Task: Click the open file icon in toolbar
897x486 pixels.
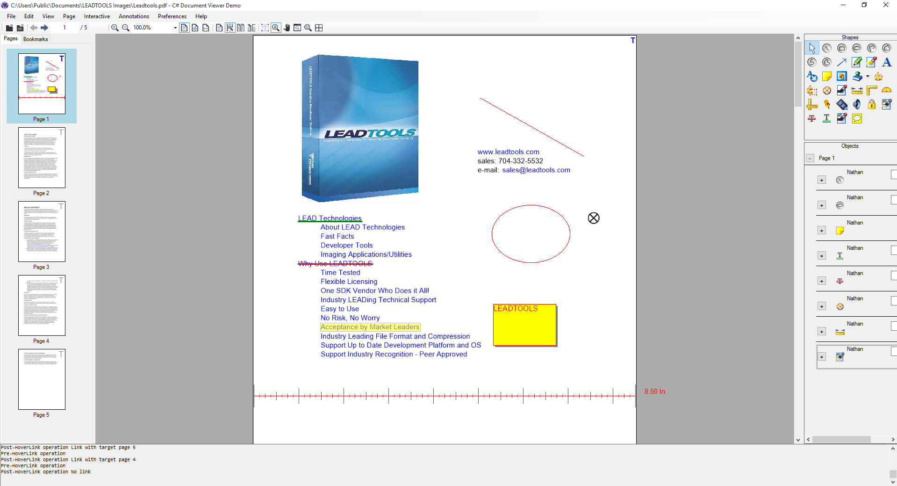Action: coord(9,28)
